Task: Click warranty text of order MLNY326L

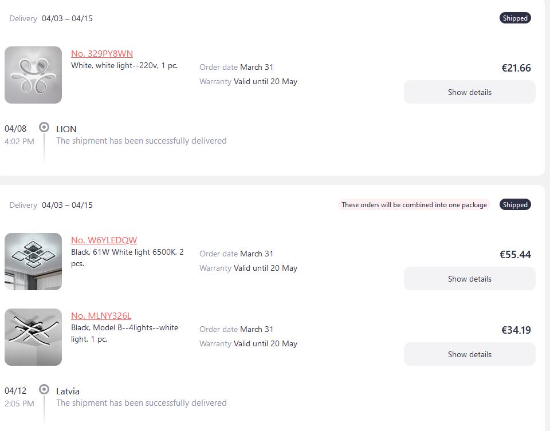Action: 248,344
